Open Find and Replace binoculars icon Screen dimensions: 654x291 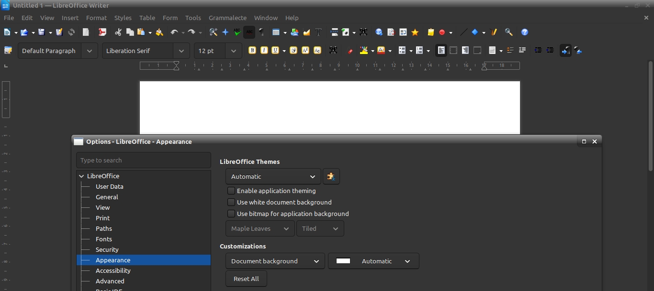[214, 32]
